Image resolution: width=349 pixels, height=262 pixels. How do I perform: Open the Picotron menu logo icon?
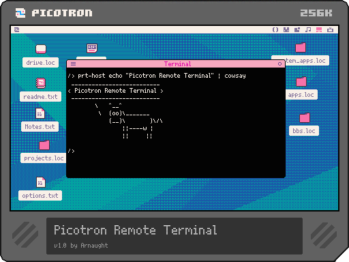coord(16,30)
